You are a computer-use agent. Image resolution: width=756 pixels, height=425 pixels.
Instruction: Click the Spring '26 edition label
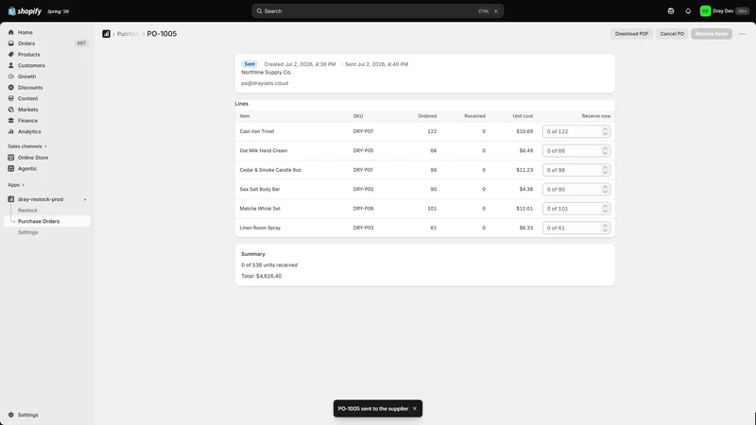point(59,11)
